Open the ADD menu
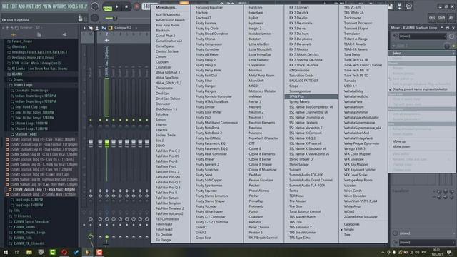The image size is (457, 257). pos(22,6)
